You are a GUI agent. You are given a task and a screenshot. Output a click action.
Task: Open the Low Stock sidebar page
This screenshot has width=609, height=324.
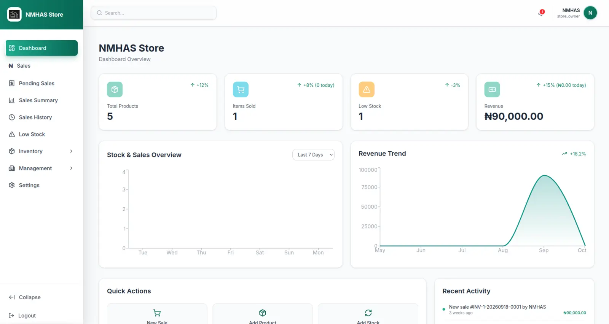42,134
